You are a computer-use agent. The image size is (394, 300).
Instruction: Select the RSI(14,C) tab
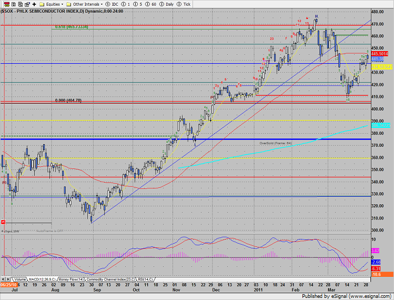[145, 279]
